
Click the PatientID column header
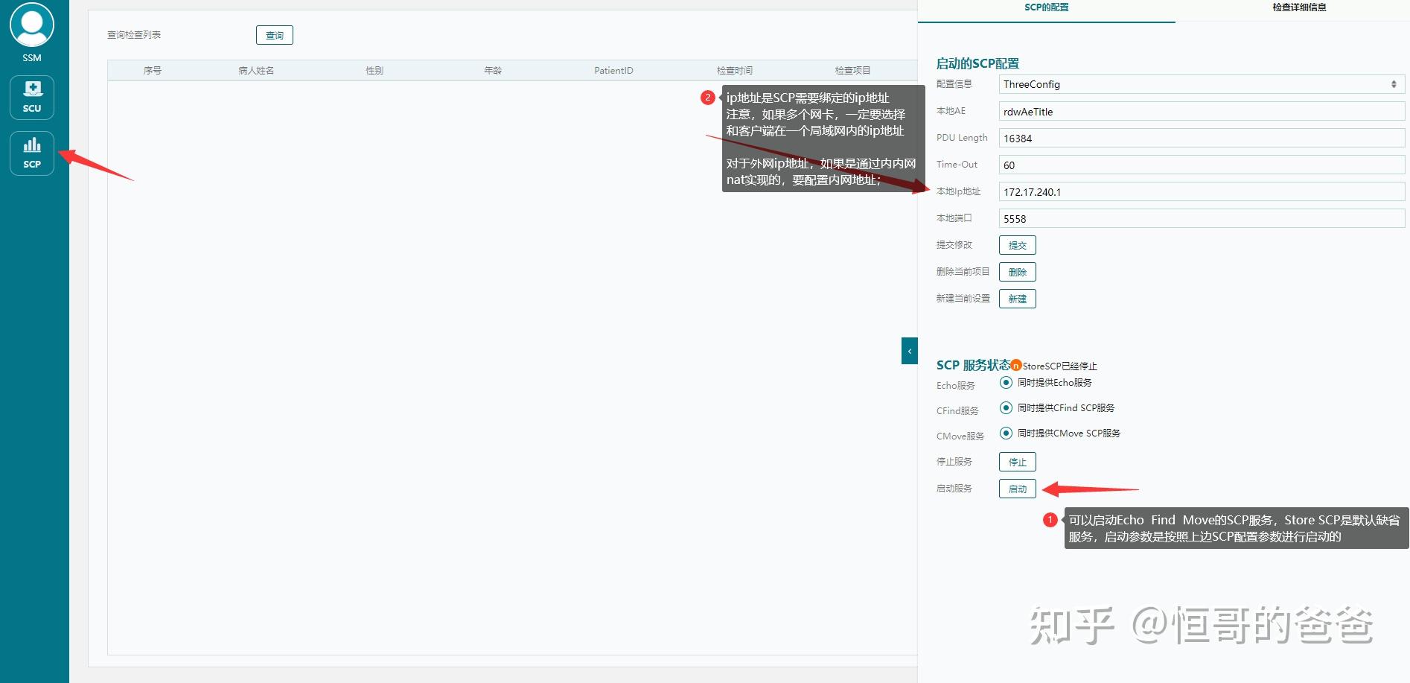coord(613,71)
